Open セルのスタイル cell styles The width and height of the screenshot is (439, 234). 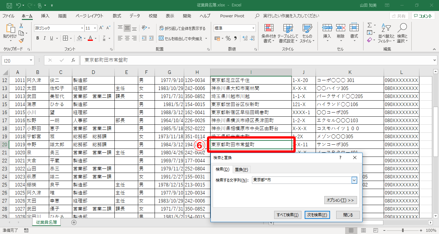click(x=307, y=33)
